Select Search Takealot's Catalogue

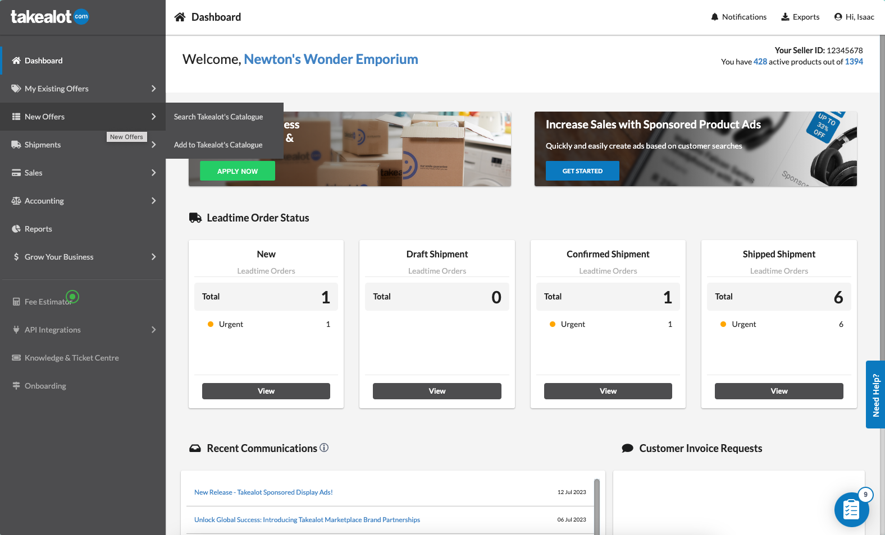(218, 117)
